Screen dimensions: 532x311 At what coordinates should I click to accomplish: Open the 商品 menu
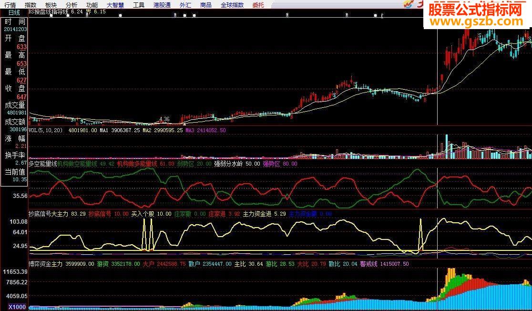click(205, 5)
